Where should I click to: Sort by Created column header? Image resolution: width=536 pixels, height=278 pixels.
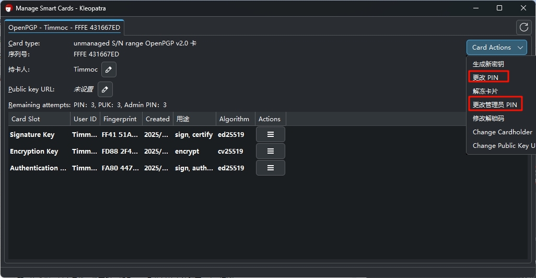click(x=158, y=119)
